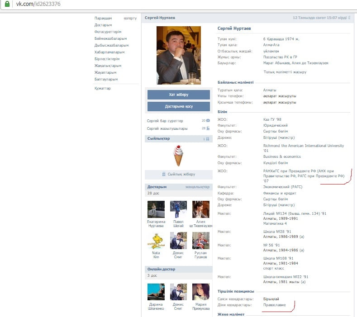This screenshot has height=317, width=357.
Task: Click the Алматы current city link
Action: tap(270, 90)
